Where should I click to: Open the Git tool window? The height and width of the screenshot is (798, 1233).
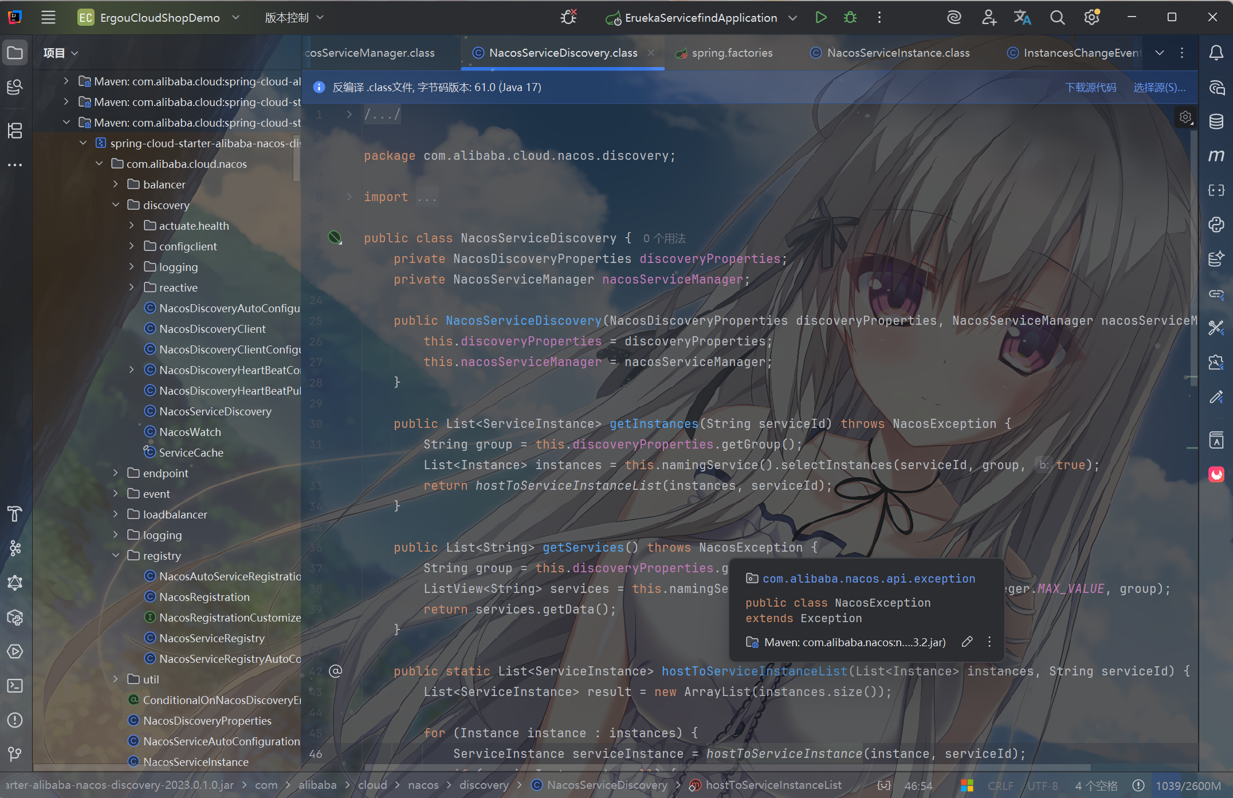click(15, 754)
